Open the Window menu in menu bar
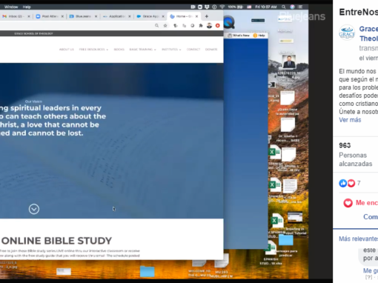 pyautogui.click(x=11, y=7)
